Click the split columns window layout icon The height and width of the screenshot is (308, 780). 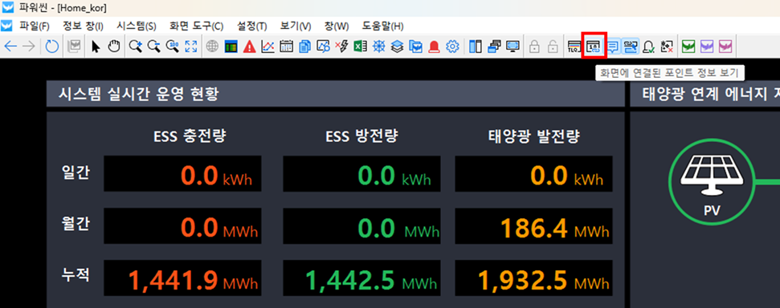click(x=476, y=47)
